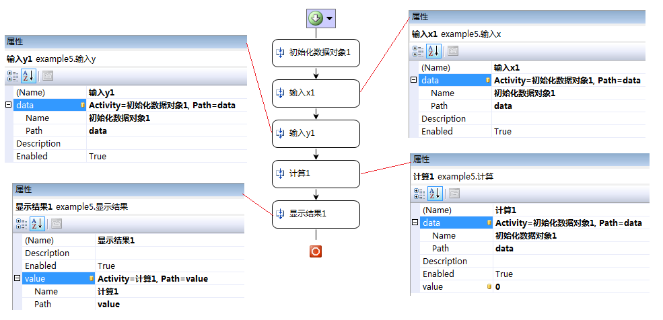Click binding marker on value row in 计算1 panel

tap(489, 286)
